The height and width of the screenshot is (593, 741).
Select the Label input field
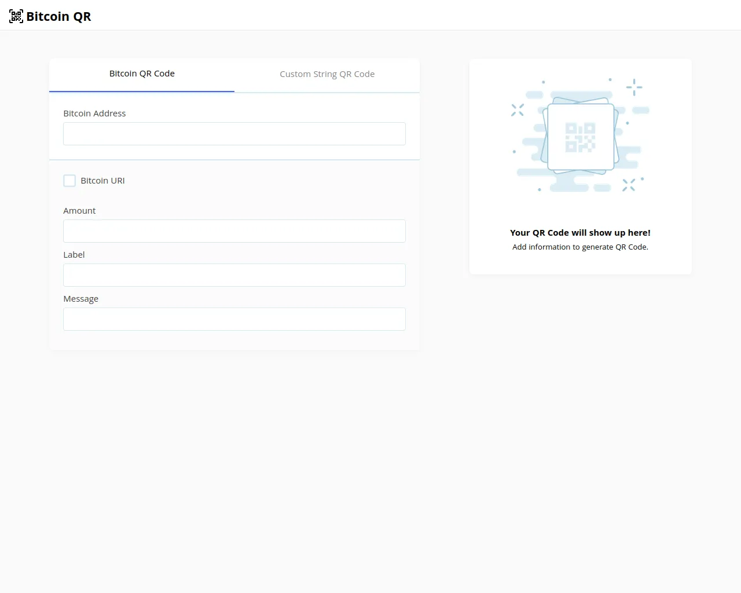234,275
